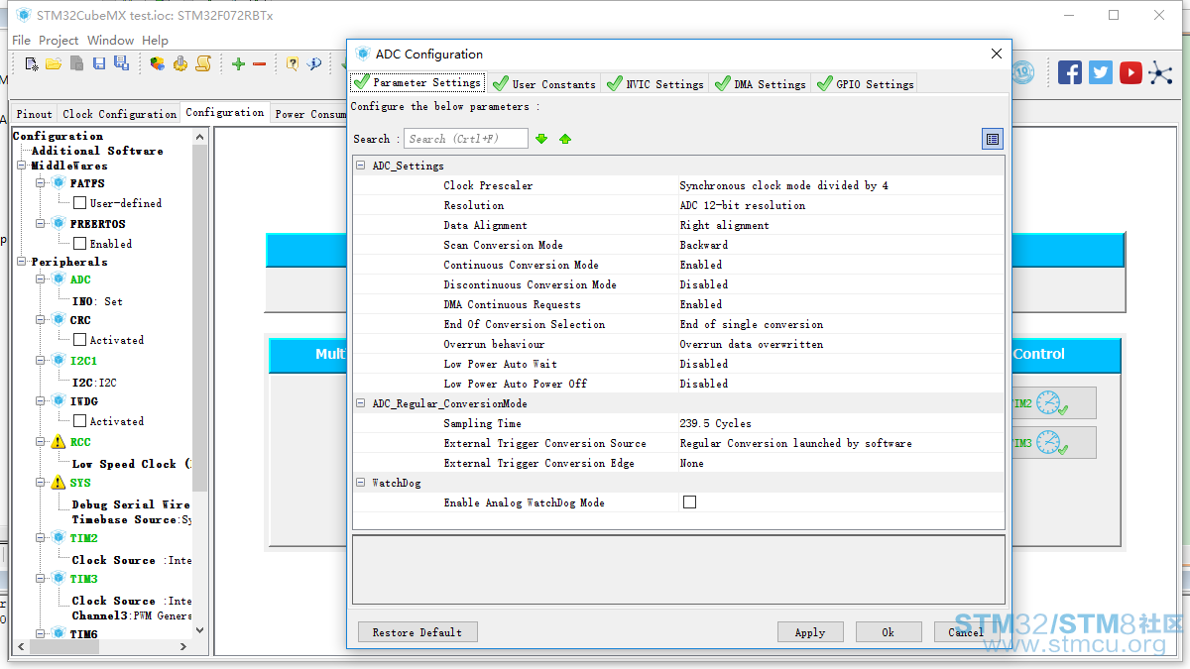Switch to DMA Settings tab

761,84
